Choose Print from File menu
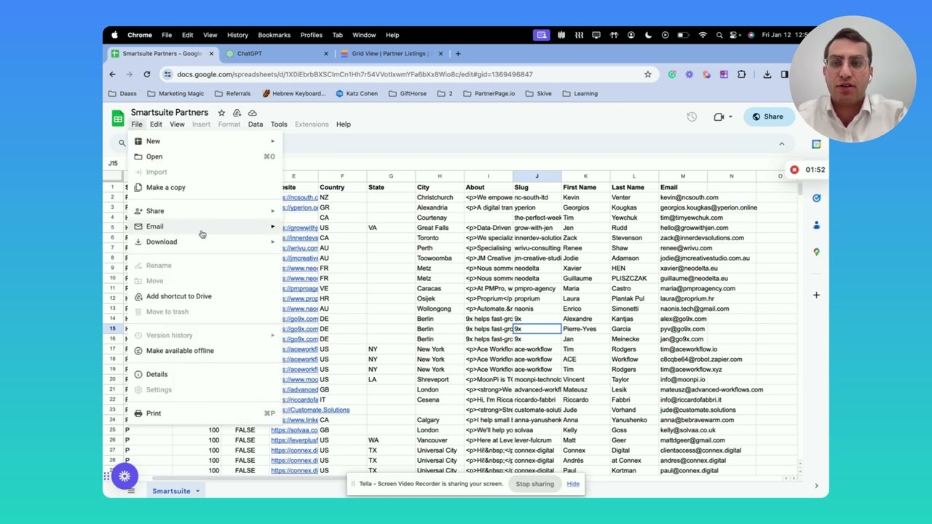Image resolution: width=932 pixels, height=524 pixels. click(205, 413)
